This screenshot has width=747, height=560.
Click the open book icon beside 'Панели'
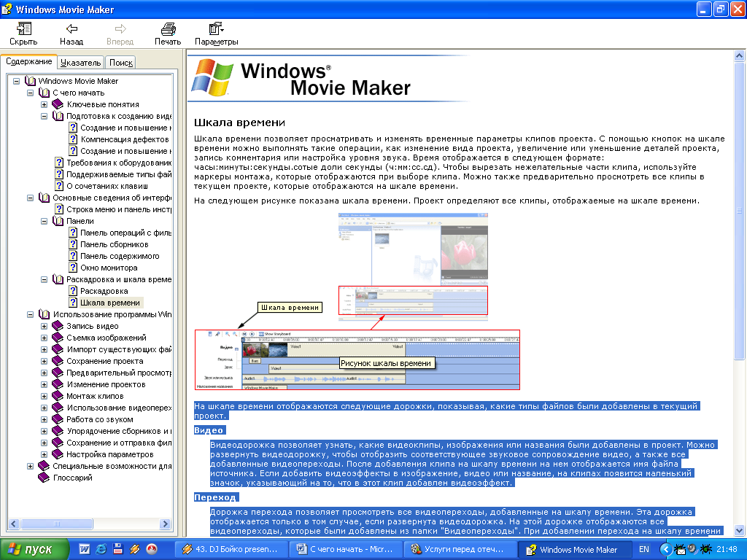pyautogui.click(x=58, y=221)
